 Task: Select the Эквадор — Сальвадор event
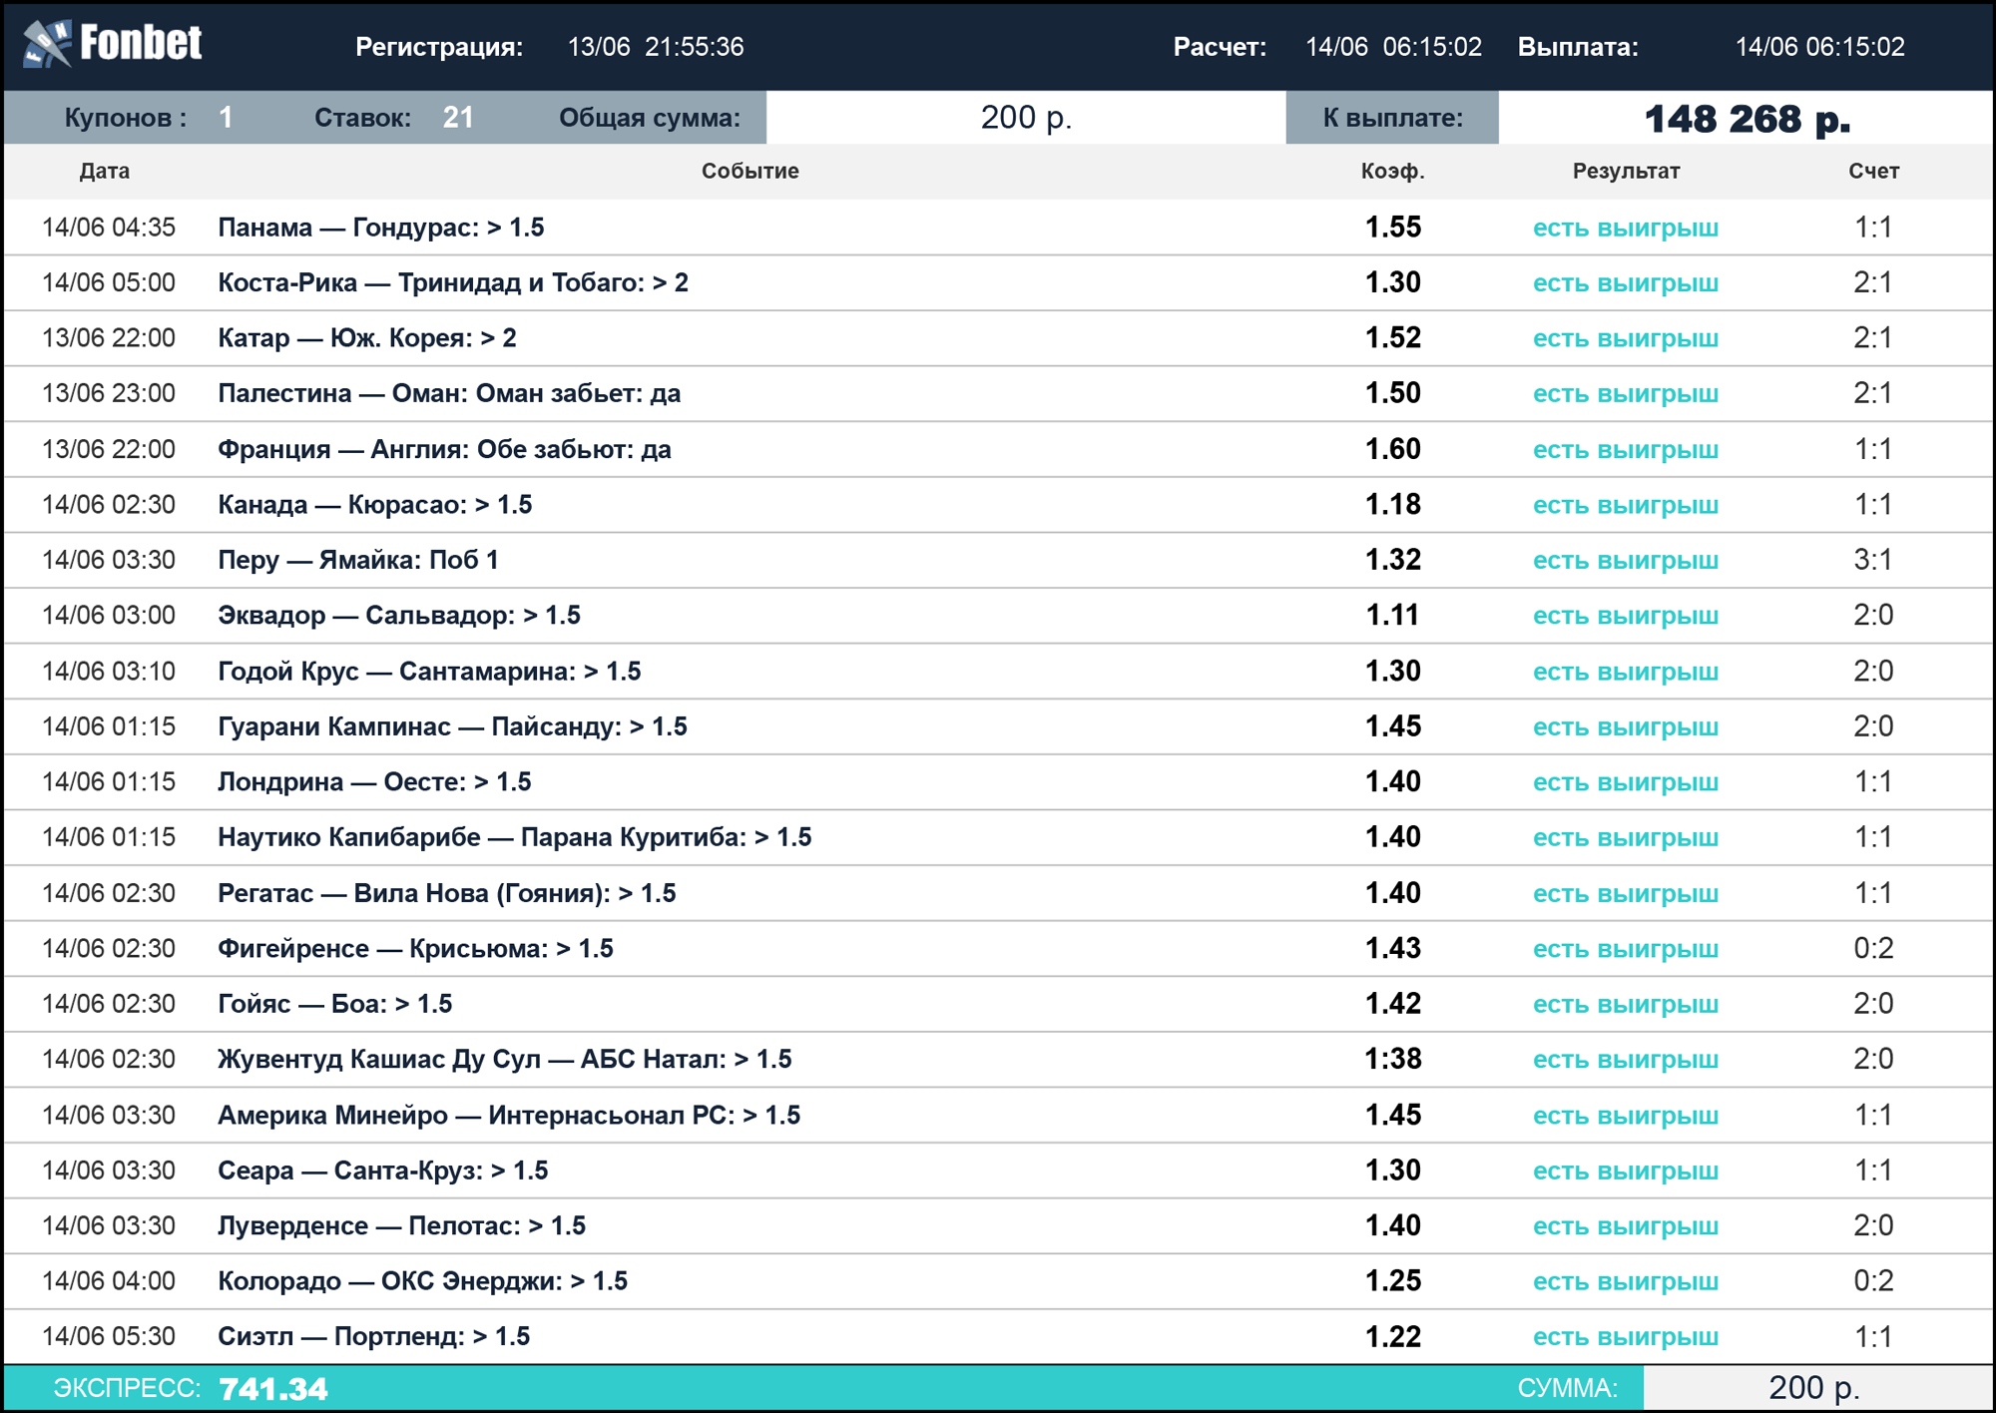click(x=399, y=616)
